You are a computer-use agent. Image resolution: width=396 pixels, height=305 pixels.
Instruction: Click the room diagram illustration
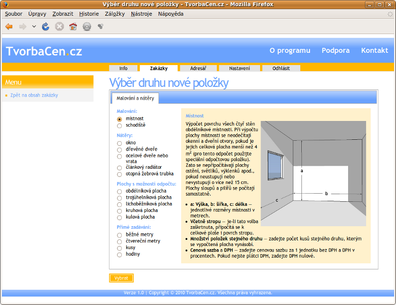[313, 173]
